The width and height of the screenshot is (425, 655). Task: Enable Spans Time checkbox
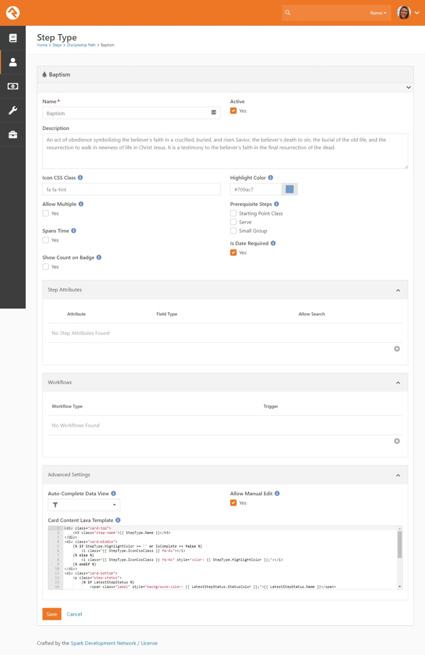click(x=46, y=240)
